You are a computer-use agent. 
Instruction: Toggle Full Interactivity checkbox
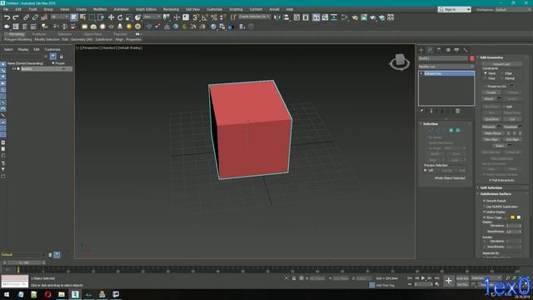pyautogui.click(x=491, y=180)
